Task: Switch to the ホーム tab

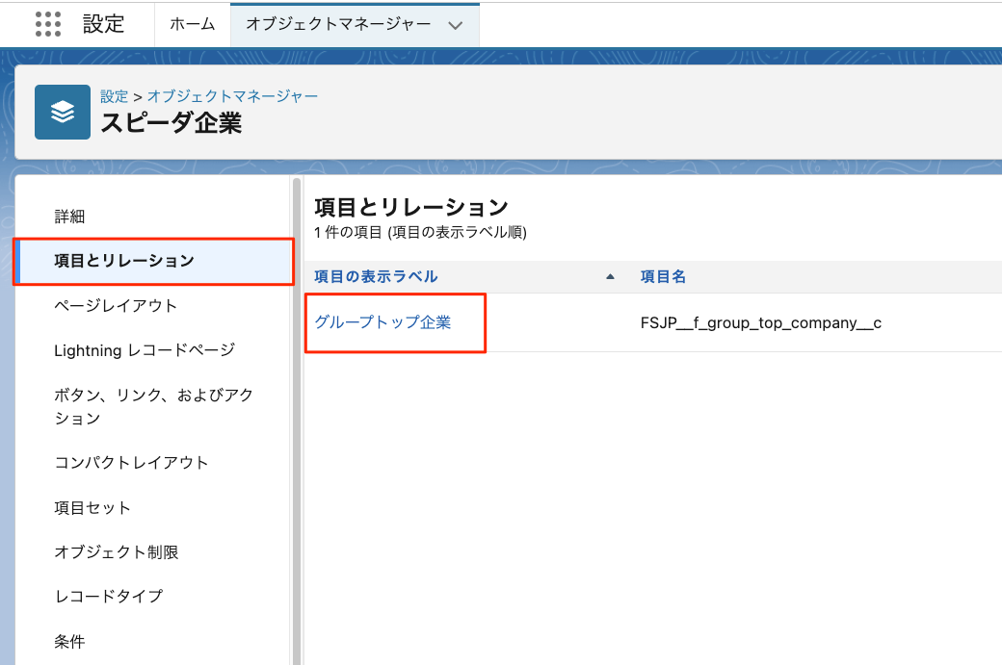Action: pos(192,24)
